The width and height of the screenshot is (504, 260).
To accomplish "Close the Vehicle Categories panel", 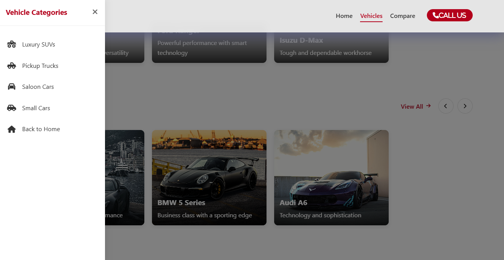I will coord(95,12).
